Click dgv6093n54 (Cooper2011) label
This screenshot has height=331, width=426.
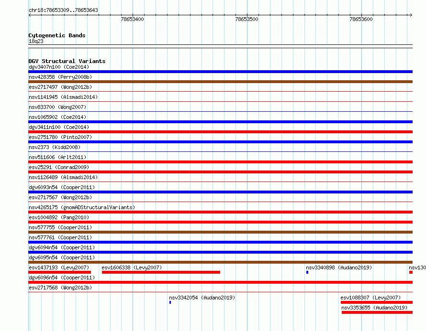(62, 187)
